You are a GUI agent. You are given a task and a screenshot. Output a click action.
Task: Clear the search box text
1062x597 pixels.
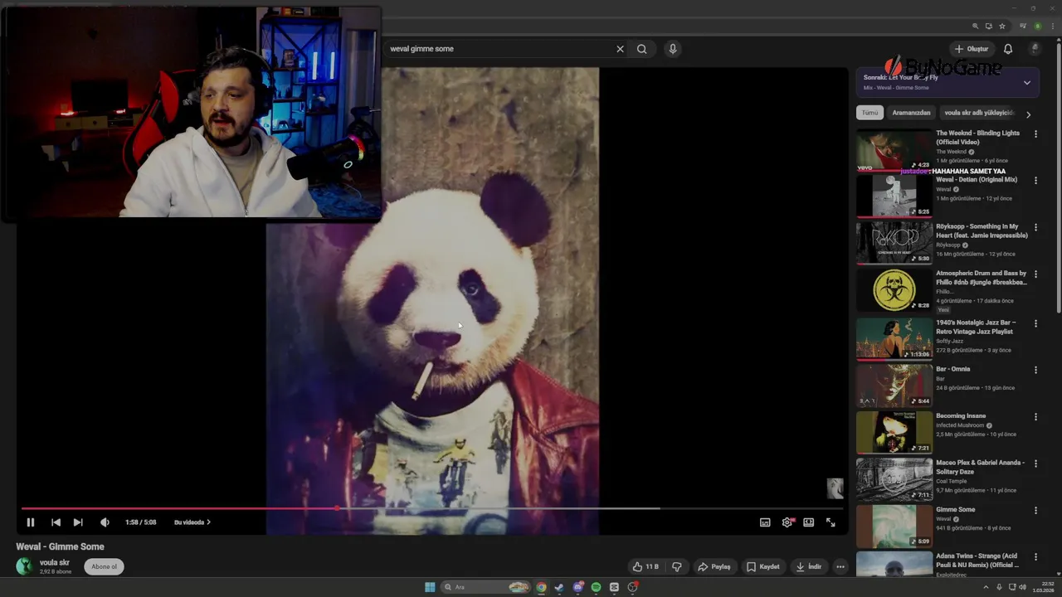(x=620, y=49)
